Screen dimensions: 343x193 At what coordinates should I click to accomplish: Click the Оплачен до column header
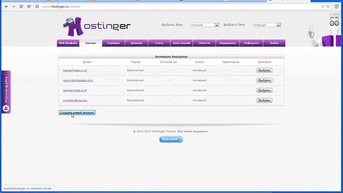(168, 62)
